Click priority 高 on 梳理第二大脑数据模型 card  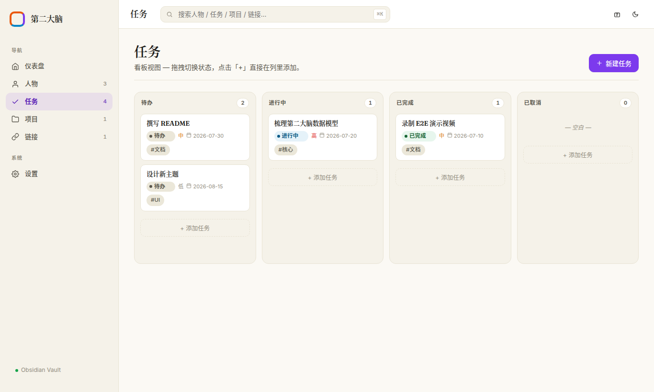pyautogui.click(x=314, y=136)
